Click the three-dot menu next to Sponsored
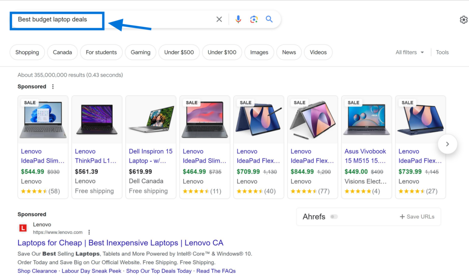Viewport: 469px width, 280px height. point(53,86)
